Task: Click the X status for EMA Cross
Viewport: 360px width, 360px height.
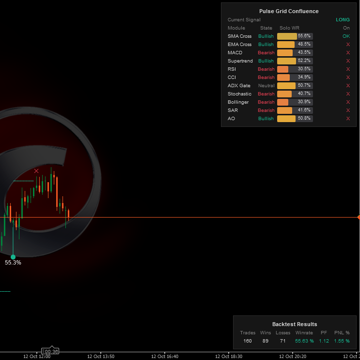Action: click(348, 44)
